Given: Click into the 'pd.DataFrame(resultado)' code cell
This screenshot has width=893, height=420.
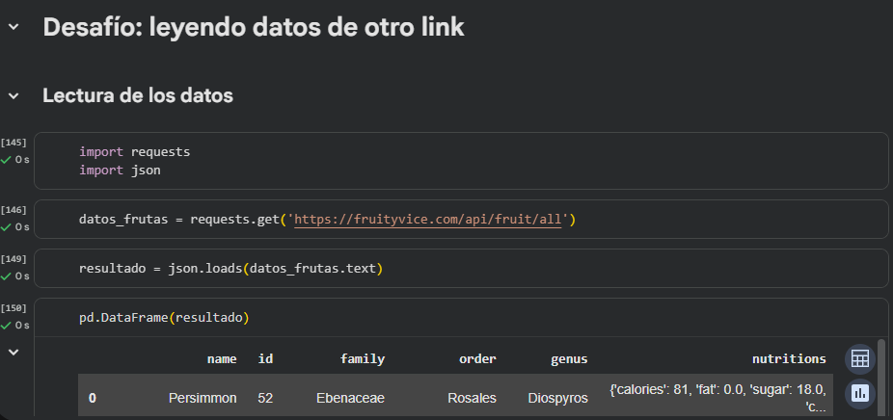Looking at the screenshot, I should point(461,318).
